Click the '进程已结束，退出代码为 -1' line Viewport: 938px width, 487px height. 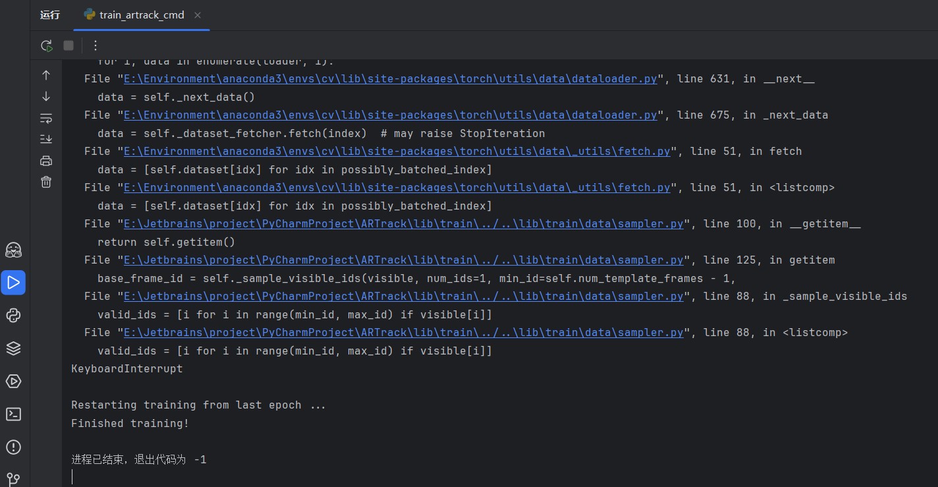[x=139, y=460]
